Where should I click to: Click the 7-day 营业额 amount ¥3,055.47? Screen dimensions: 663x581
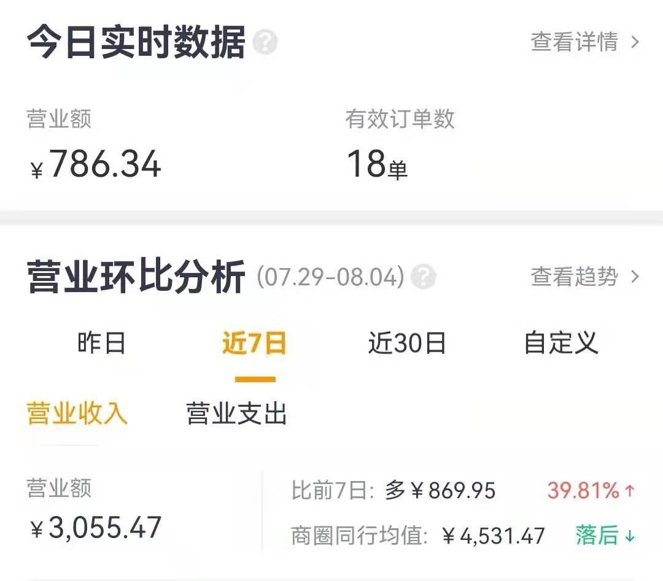pos(96,528)
